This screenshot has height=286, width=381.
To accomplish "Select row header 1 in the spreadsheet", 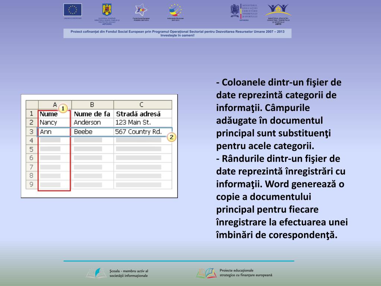I will tap(32, 114).
